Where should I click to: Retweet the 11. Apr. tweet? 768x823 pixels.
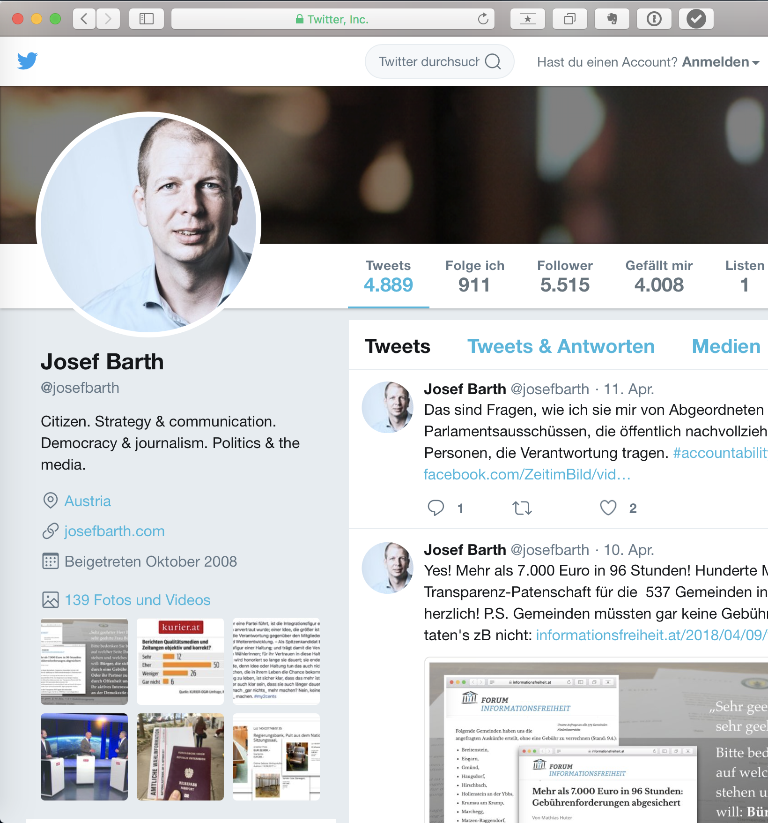[x=522, y=508]
